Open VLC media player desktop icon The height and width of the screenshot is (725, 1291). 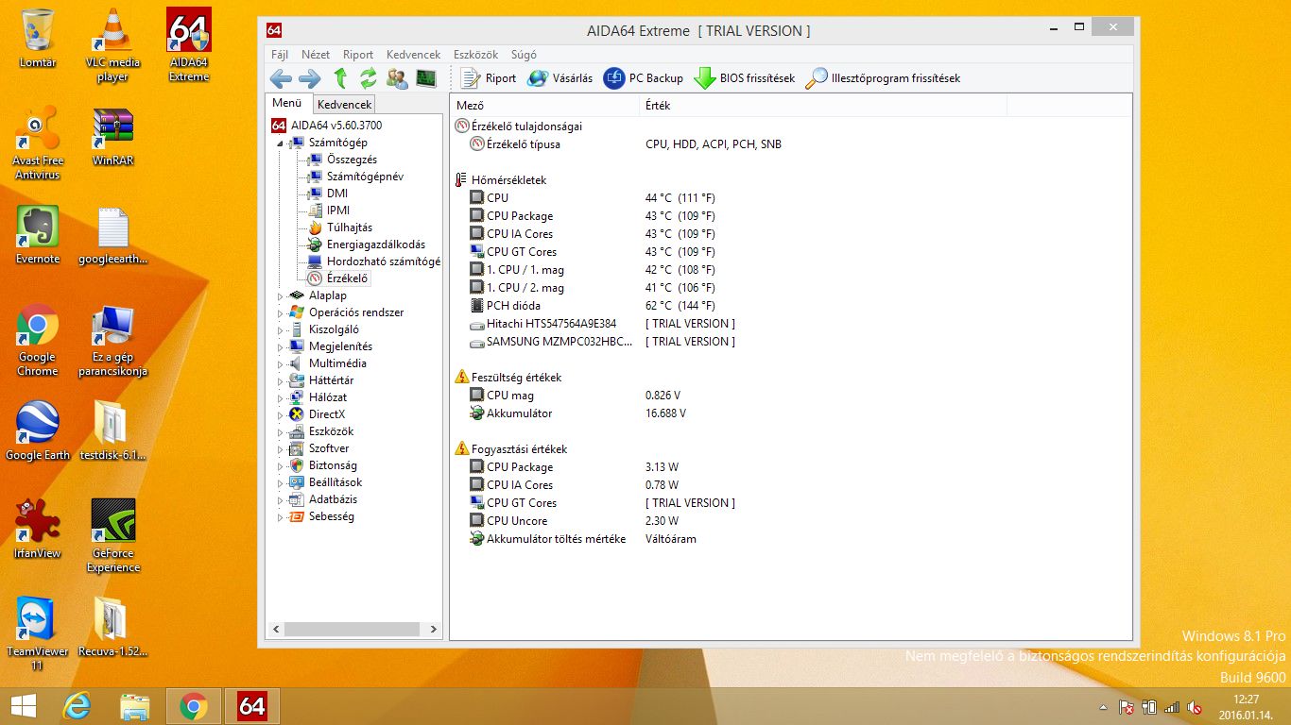tap(112, 44)
